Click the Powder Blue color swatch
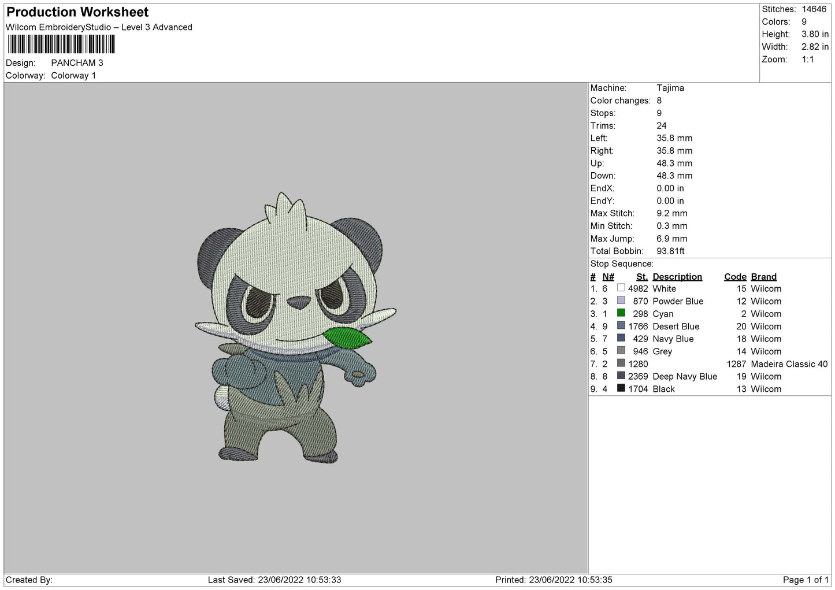835x590 pixels. (x=621, y=300)
